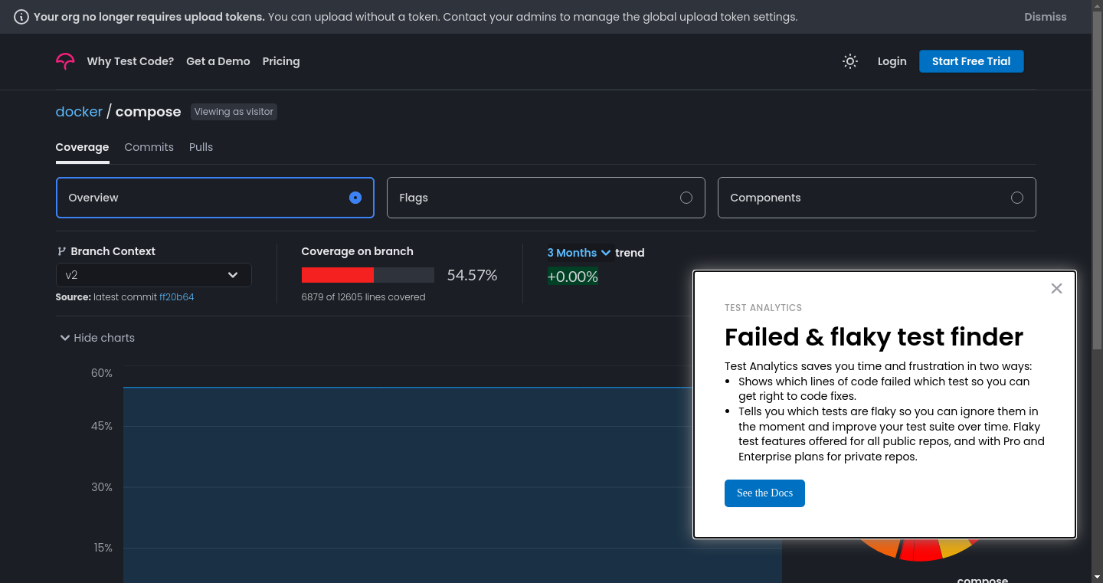Dismiss the upload token banner

click(1046, 17)
